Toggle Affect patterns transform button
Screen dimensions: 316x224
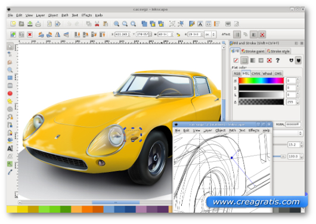pos(262,35)
